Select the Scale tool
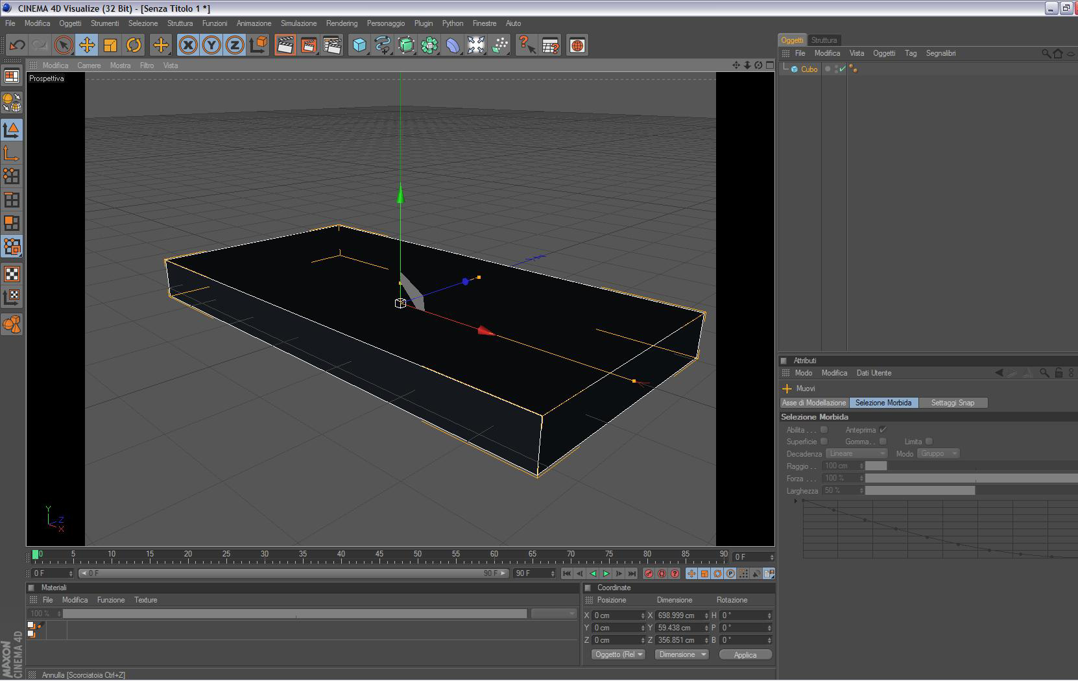1078x681 pixels. [110, 45]
